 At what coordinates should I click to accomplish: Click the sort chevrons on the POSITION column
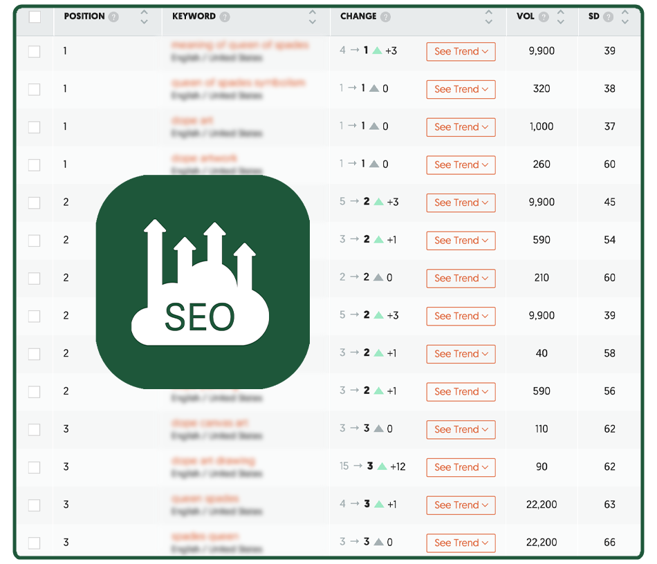145,16
